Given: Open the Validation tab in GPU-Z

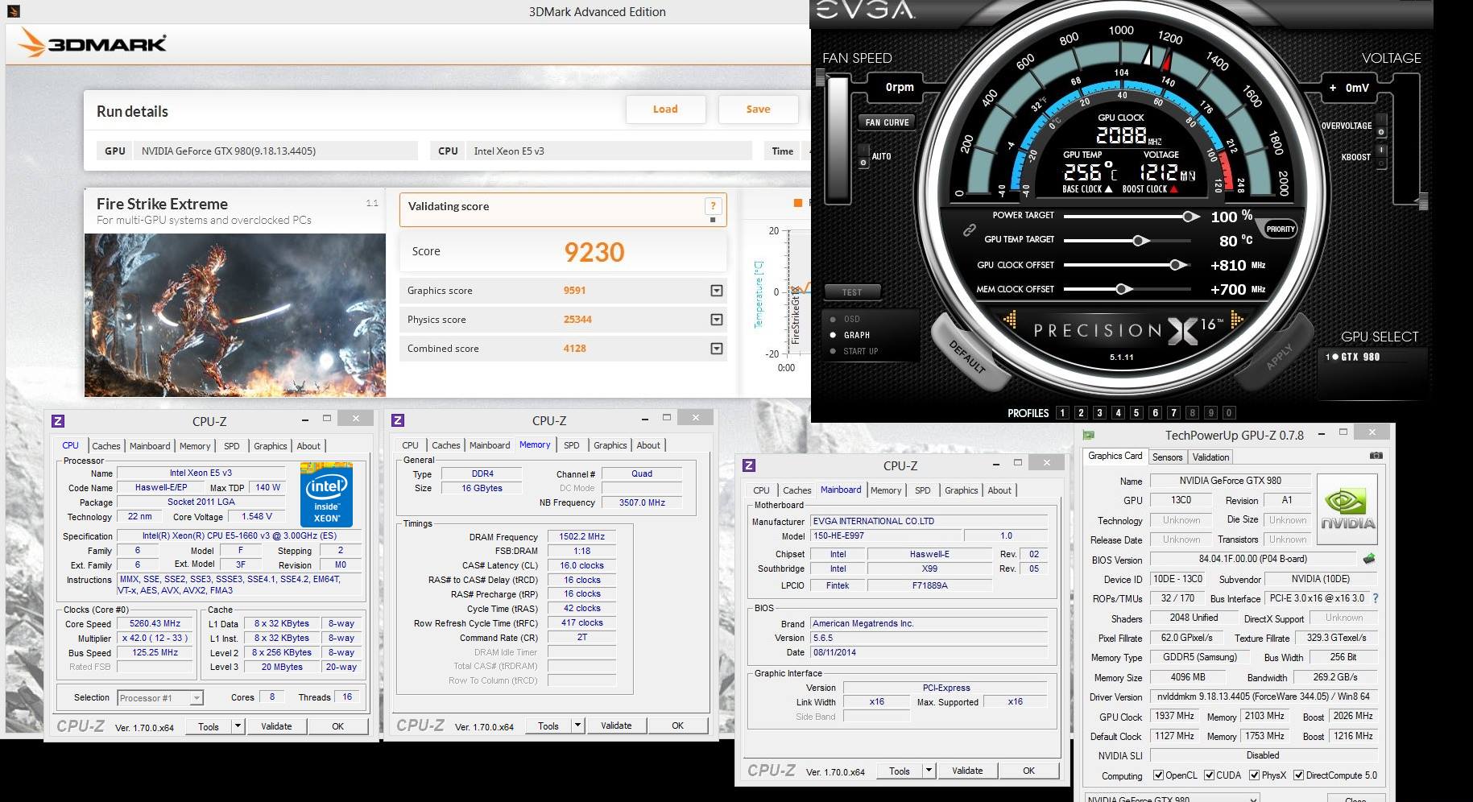Looking at the screenshot, I should pyautogui.click(x=1210, y=457).
